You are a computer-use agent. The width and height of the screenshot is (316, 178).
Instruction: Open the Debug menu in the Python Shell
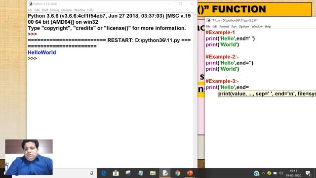point(54,10)
